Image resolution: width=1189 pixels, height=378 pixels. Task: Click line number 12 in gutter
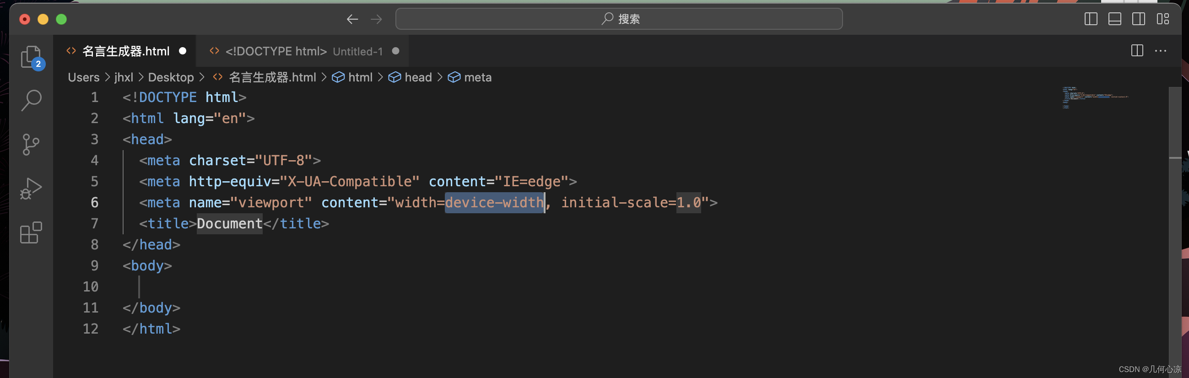(91, 329)
